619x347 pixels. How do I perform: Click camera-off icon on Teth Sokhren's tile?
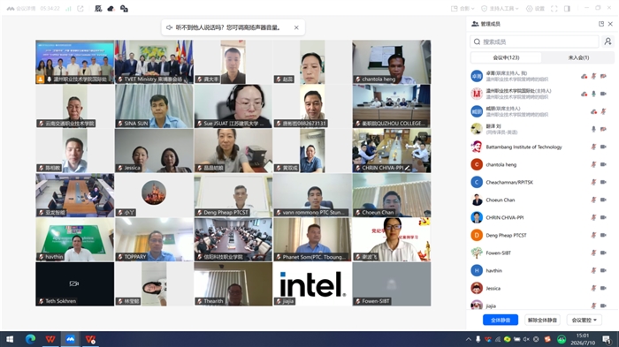click(x=74, y=283)
